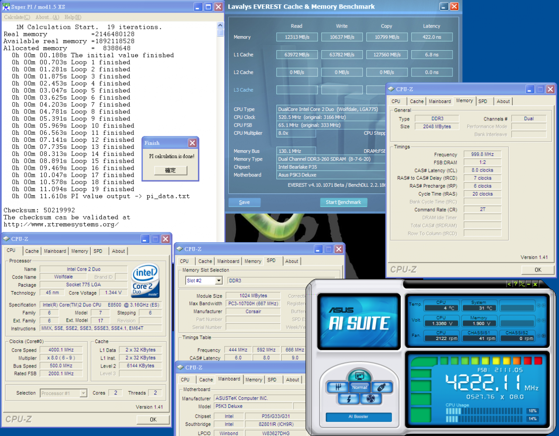Click the Manufacturer value Corsair
Viewport: 559px width, 436px height.
253,311
